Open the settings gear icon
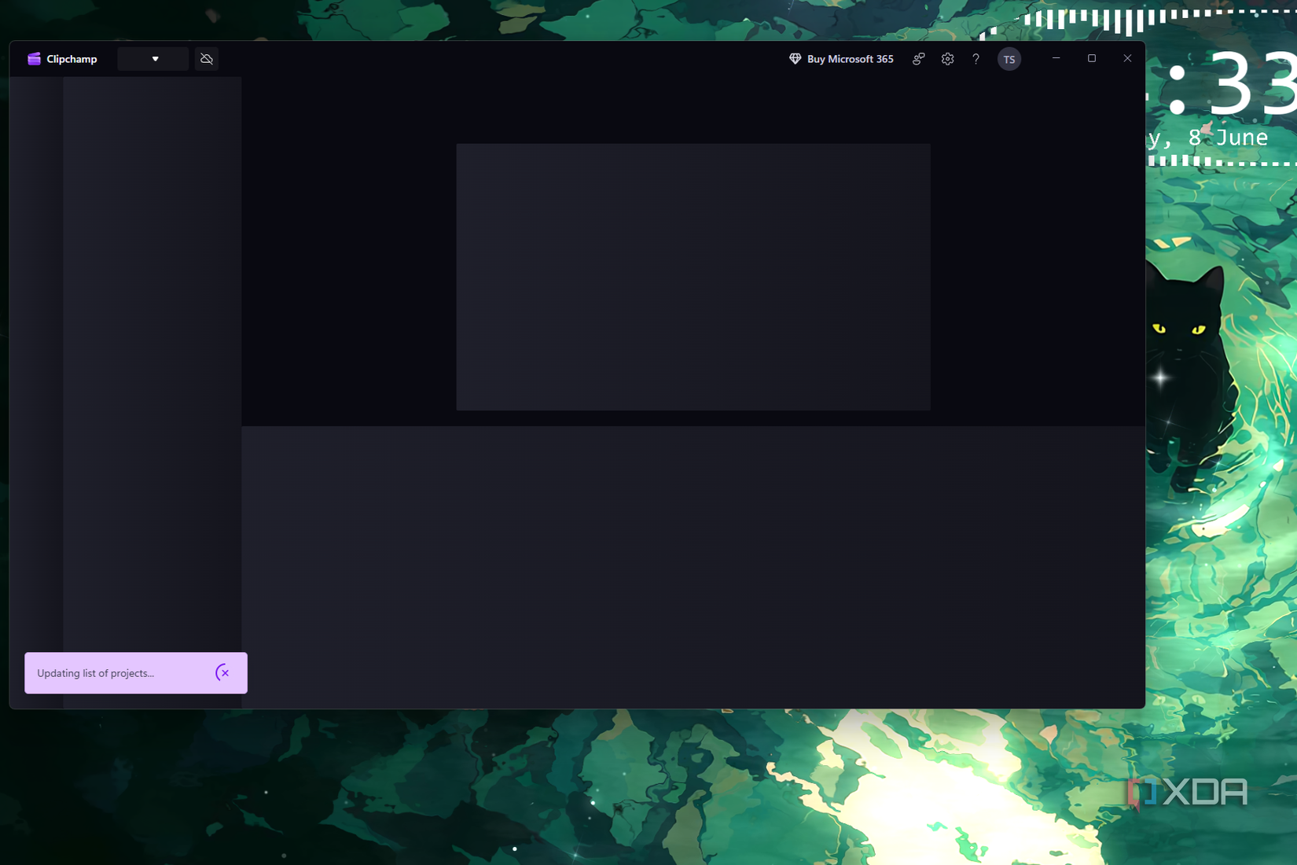This screenshot has width=1297, height=865. tap(947, 59)
